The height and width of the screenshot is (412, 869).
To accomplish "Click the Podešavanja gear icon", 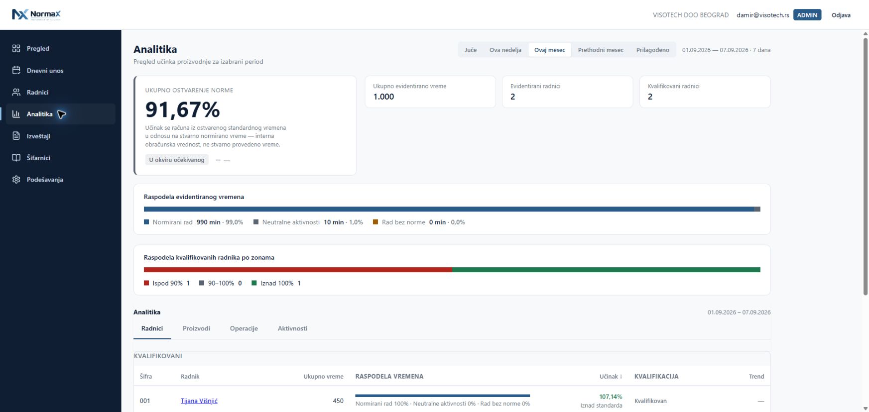I will 16,180.
